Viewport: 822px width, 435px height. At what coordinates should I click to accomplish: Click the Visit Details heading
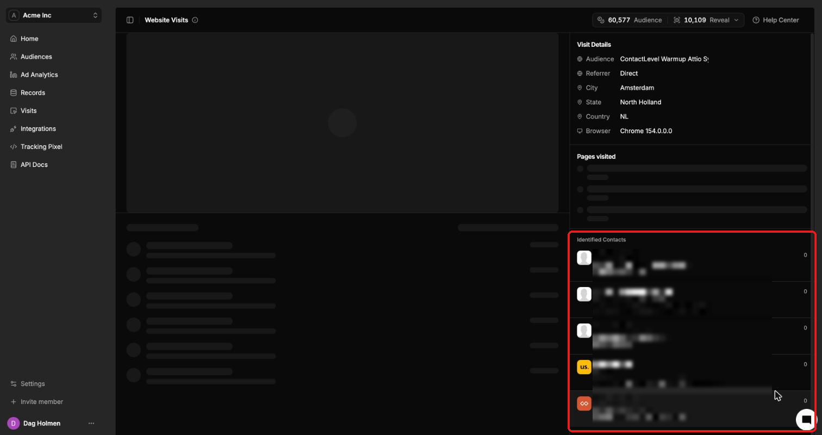[594, 45]
